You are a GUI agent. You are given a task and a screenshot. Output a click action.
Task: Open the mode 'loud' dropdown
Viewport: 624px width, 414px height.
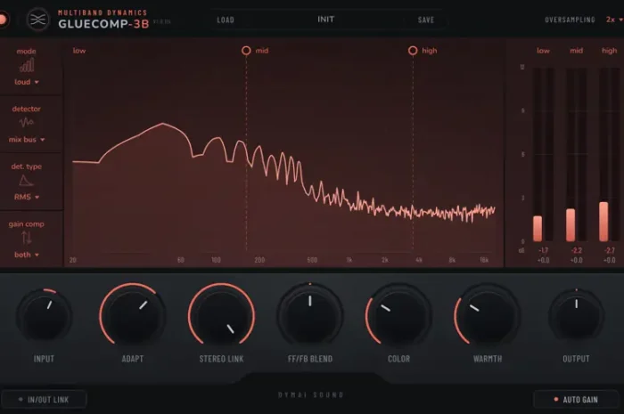[x=27, y=82]
